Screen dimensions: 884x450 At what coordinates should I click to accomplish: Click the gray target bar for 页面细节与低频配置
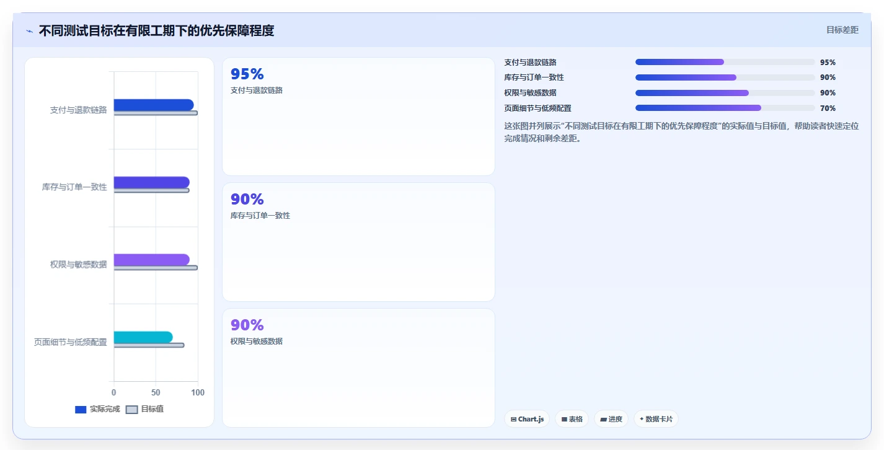point(149,345)
